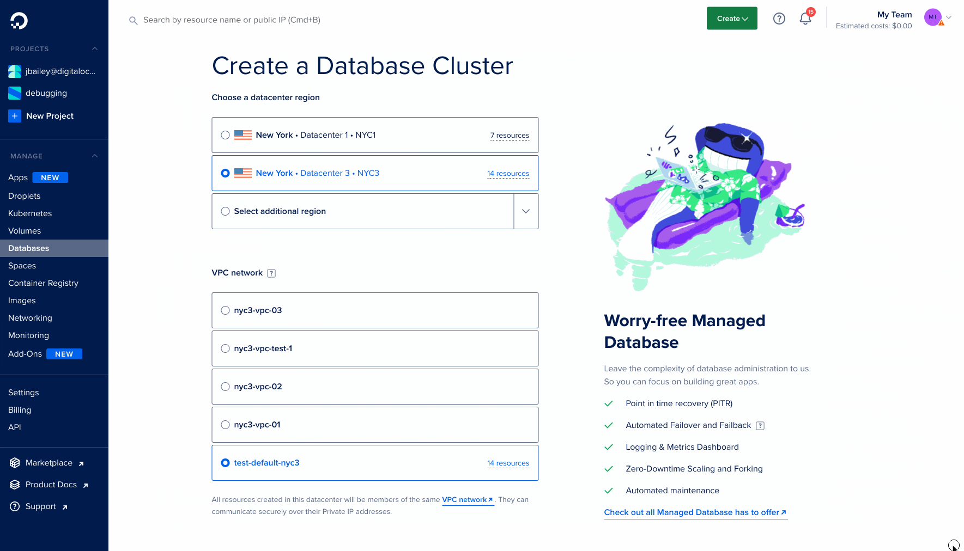Screen dimensions: 964x551
Task: Click the New Project plus icon
Action: pos(15,116)
